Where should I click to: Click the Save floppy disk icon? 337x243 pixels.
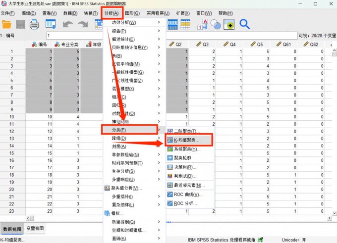point(21,24)
